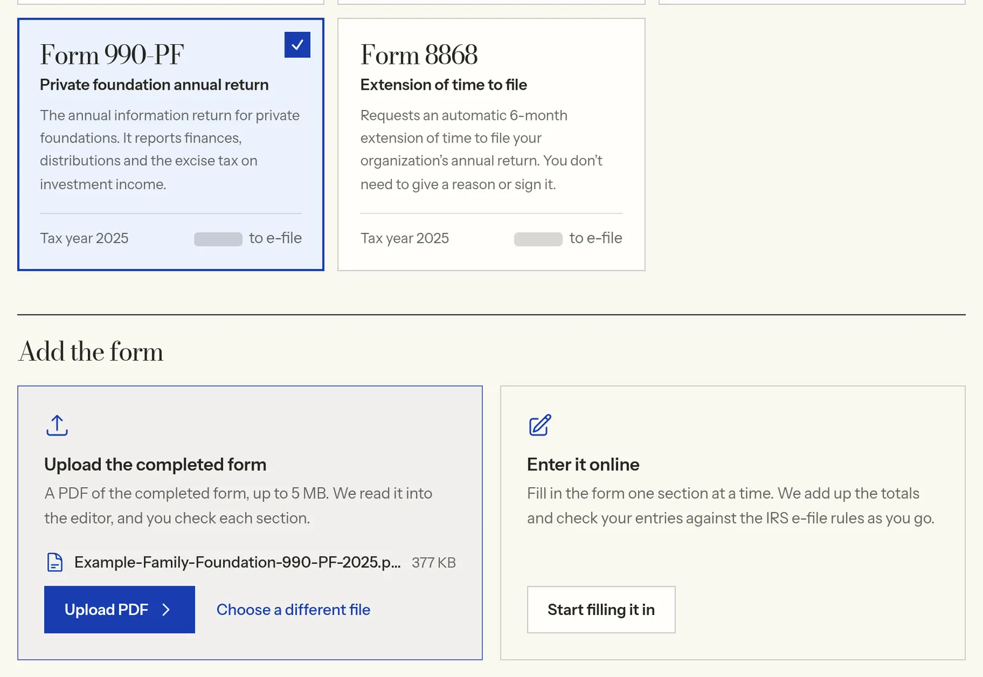Click the pencil edit icon for Enter it online
The height and width of the screenshot is (677, 983).
coord(540,425)
